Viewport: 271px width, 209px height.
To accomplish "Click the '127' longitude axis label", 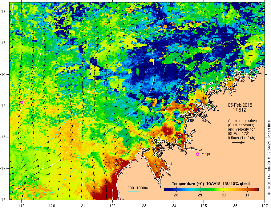I will (265, 206).
